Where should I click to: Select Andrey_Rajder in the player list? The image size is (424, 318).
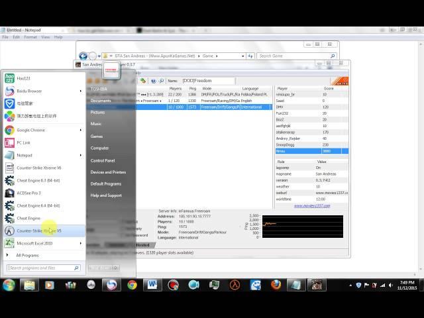click(311, 138)
